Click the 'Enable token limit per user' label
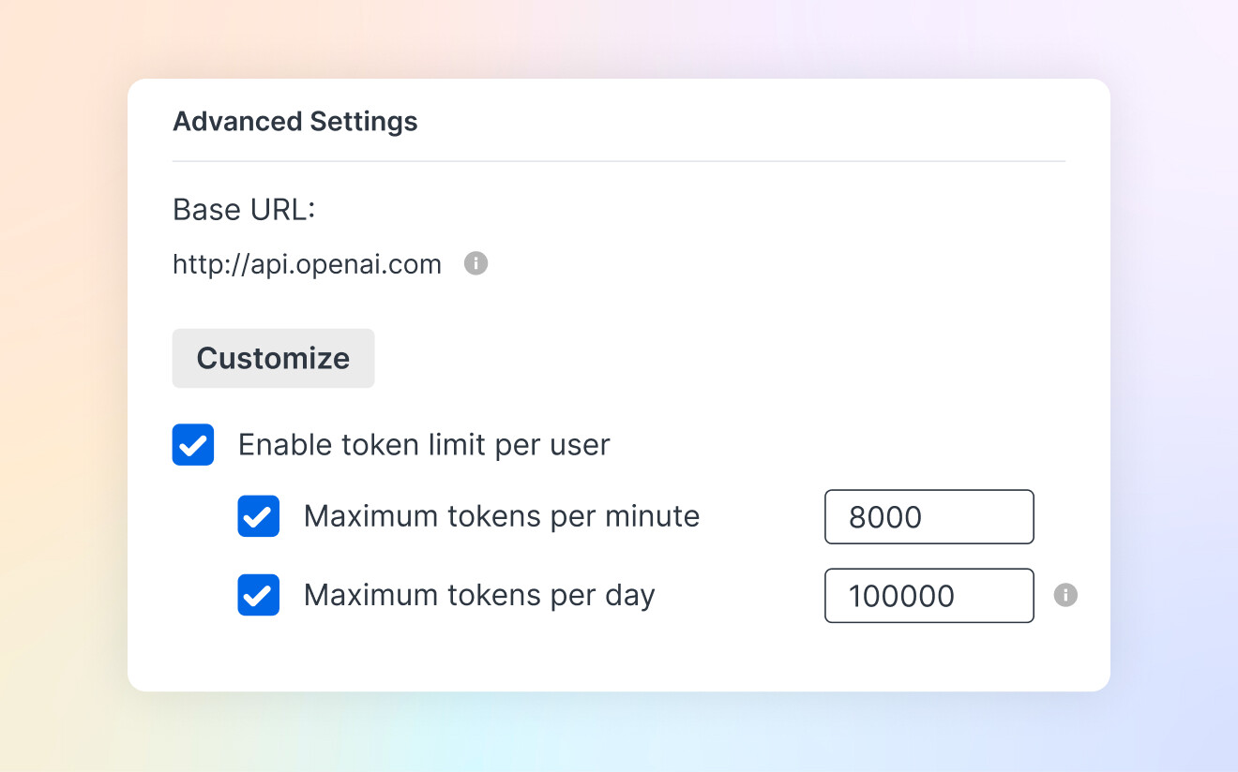The image size is (1238, 772). click(x=424, y=445)
